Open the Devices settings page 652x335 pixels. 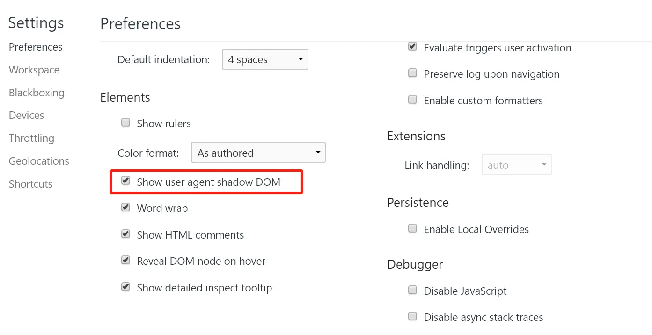[26, 115]
